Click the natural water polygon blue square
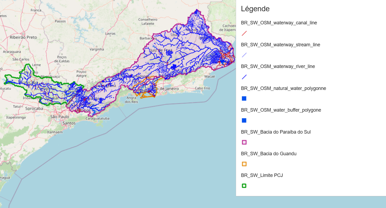 (x=244, y=99)
